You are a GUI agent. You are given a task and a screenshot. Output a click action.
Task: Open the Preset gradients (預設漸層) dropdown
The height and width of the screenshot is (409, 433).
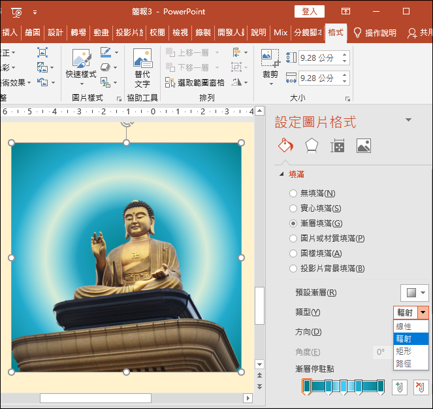[415, 293]
